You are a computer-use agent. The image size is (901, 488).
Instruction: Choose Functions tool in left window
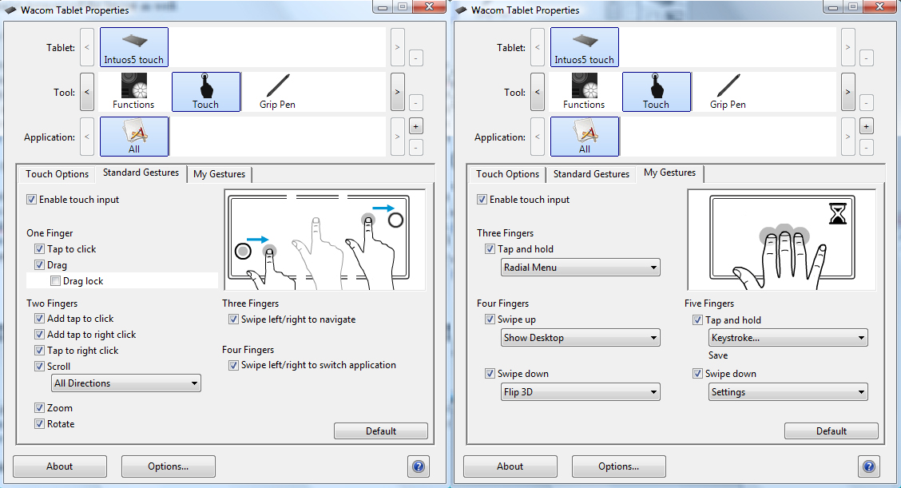tap(133, 91)
